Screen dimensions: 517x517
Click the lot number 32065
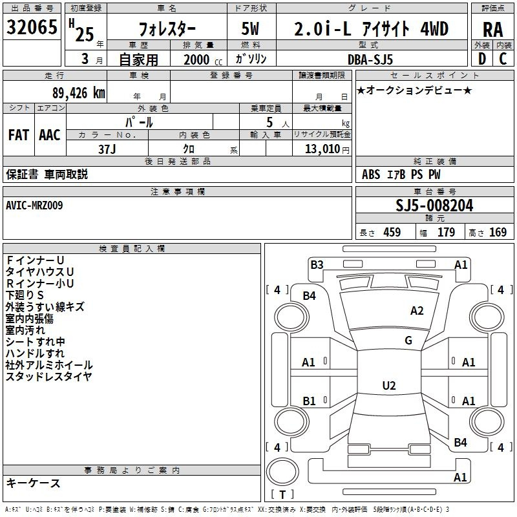pyautogui.click(x=31, y=28)
